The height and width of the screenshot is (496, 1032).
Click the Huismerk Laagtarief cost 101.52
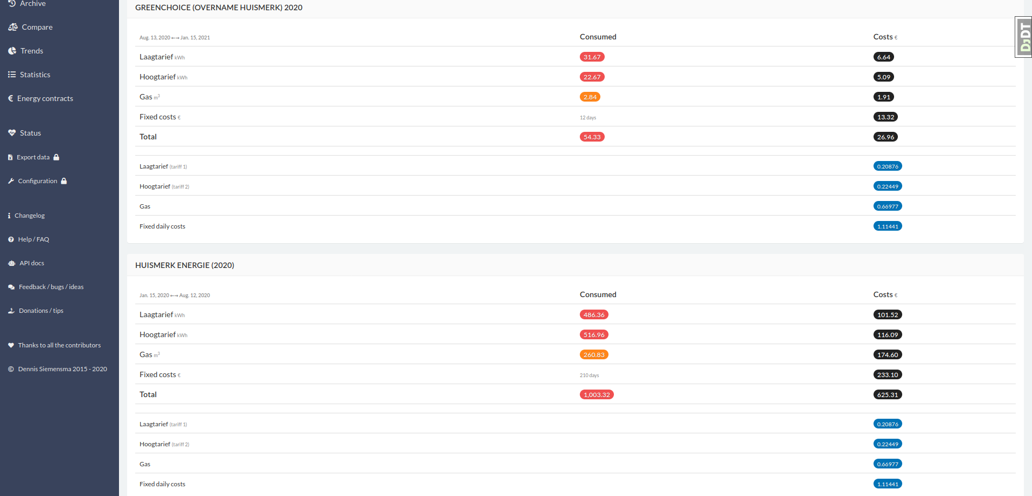coord(888,314)
